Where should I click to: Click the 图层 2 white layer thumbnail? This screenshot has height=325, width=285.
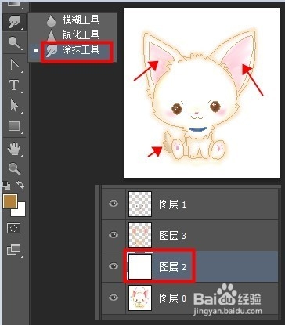click(140, 266)
